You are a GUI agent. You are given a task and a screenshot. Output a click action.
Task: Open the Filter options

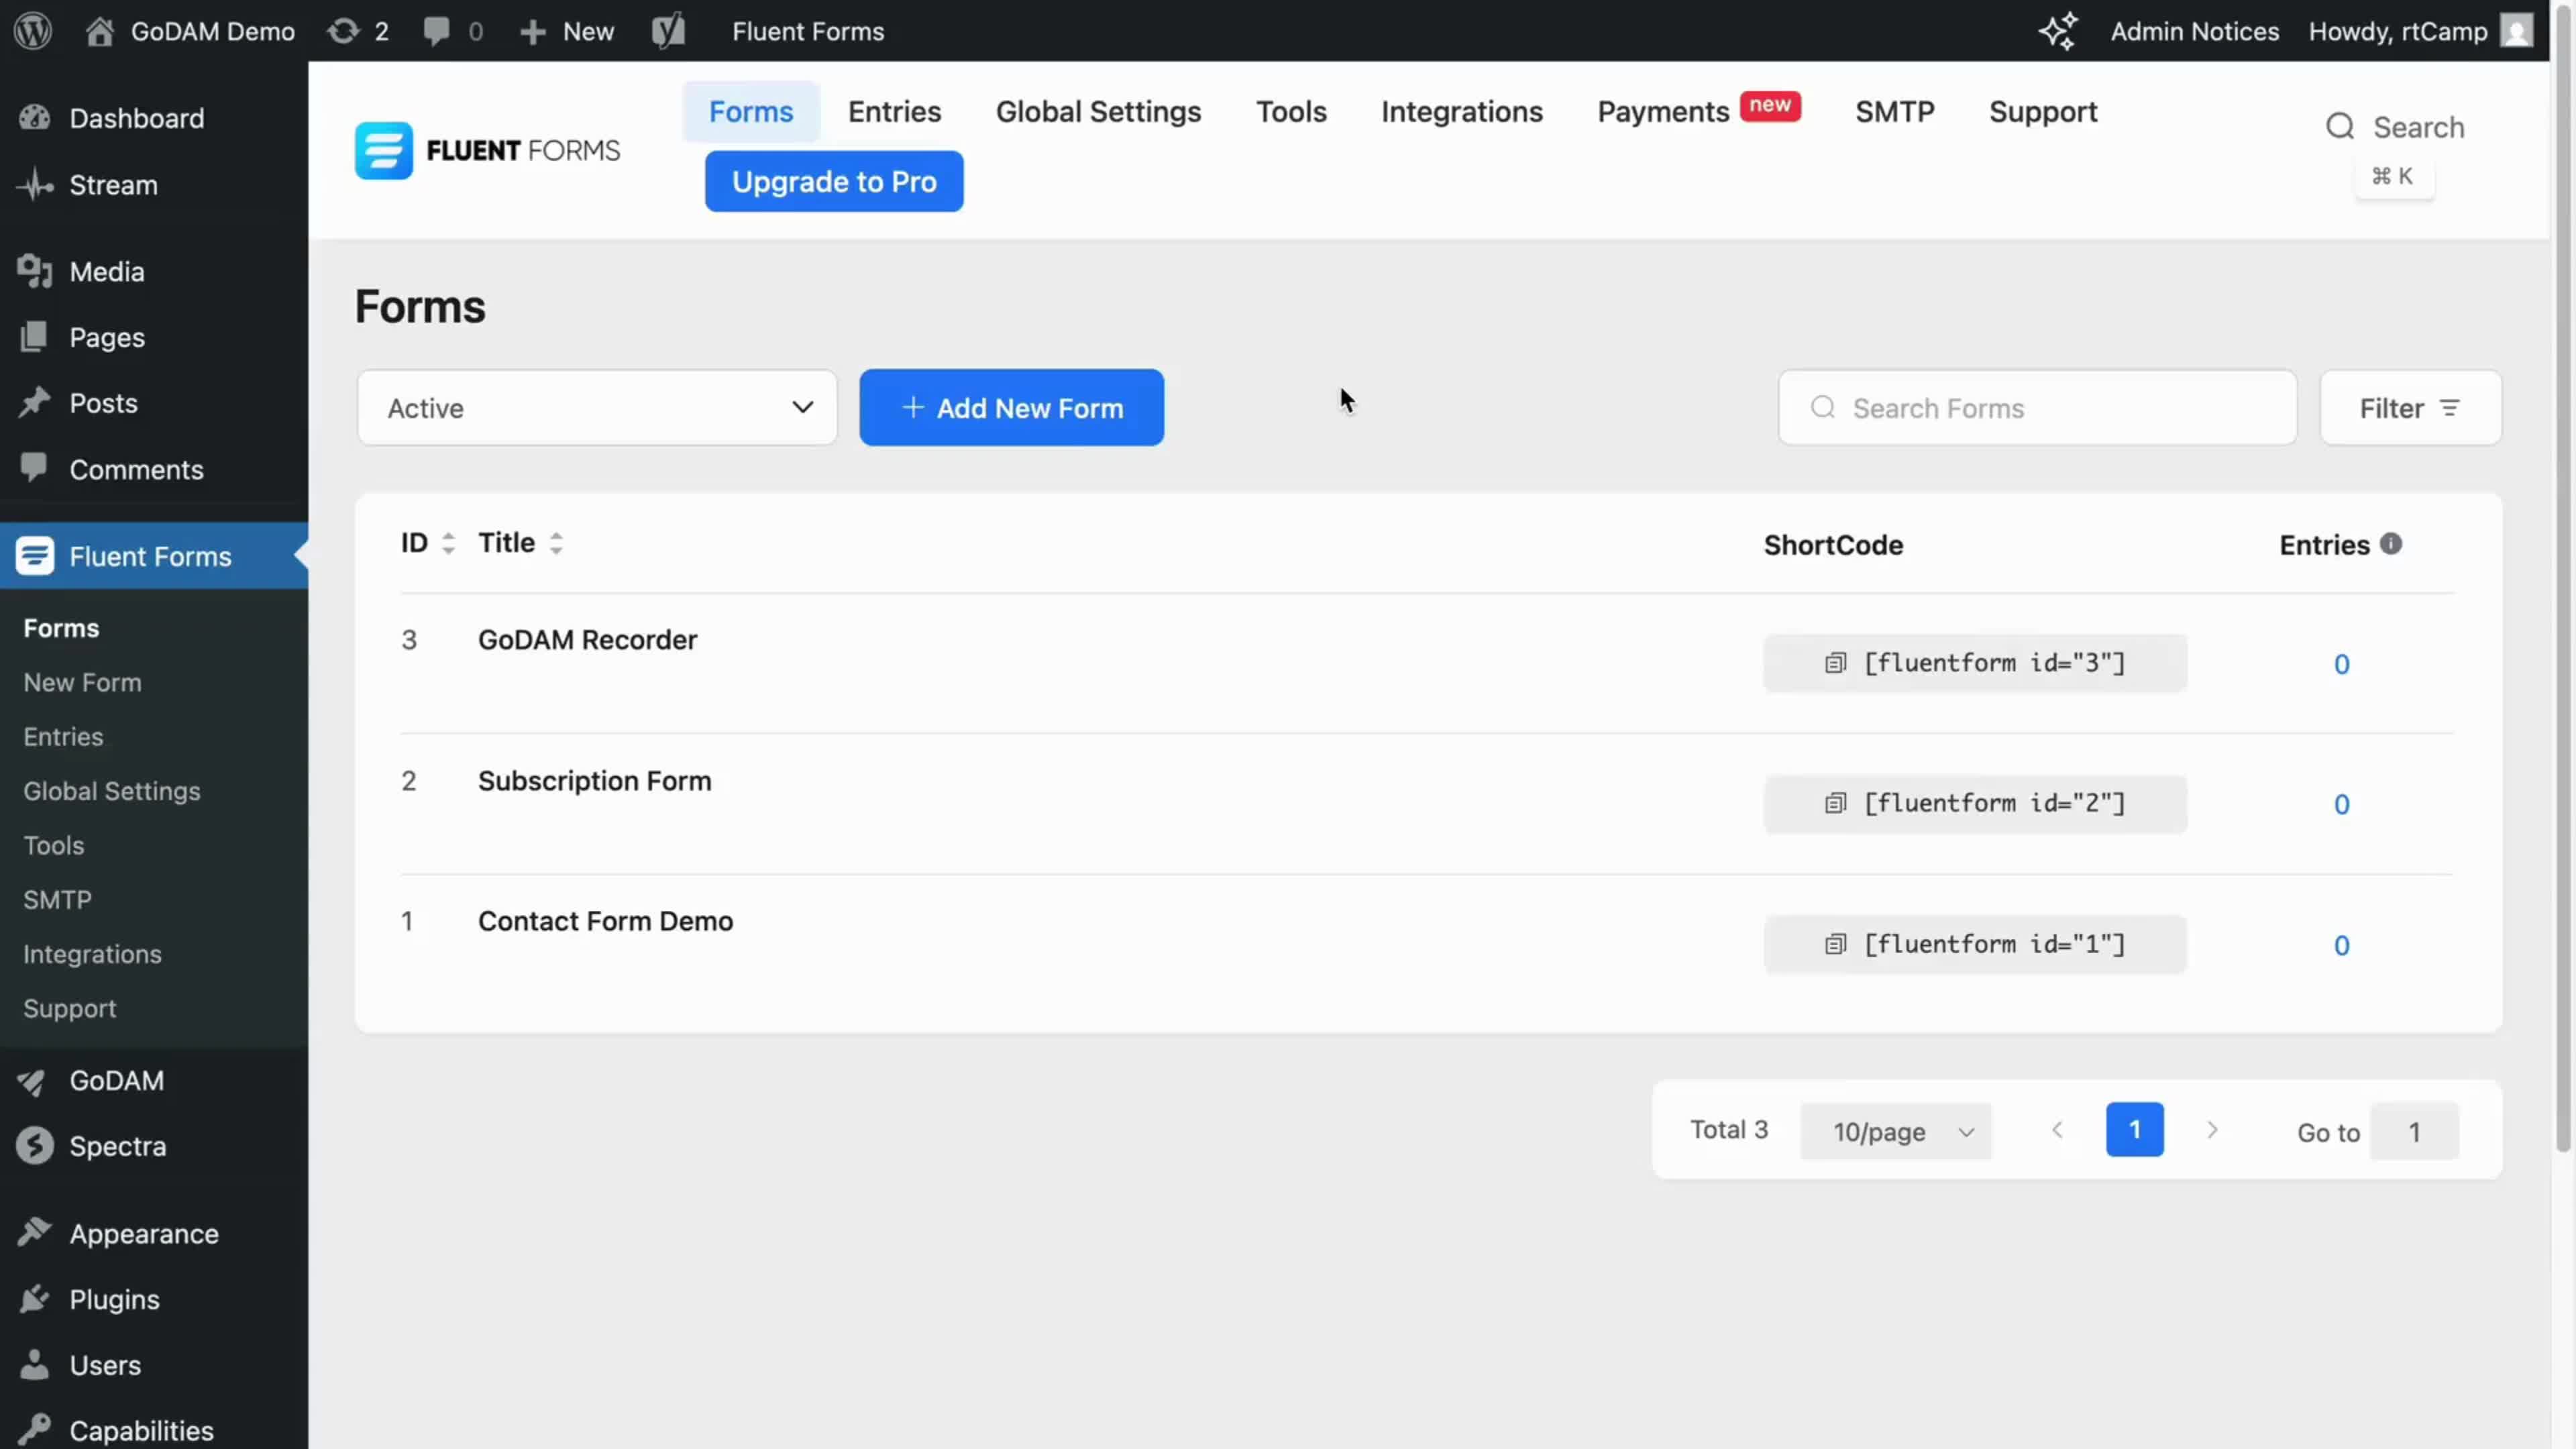coord(2409,408)
